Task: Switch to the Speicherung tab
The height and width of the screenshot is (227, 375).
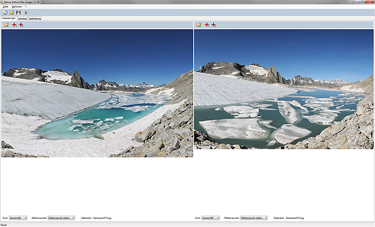Action: pos(35,18)
